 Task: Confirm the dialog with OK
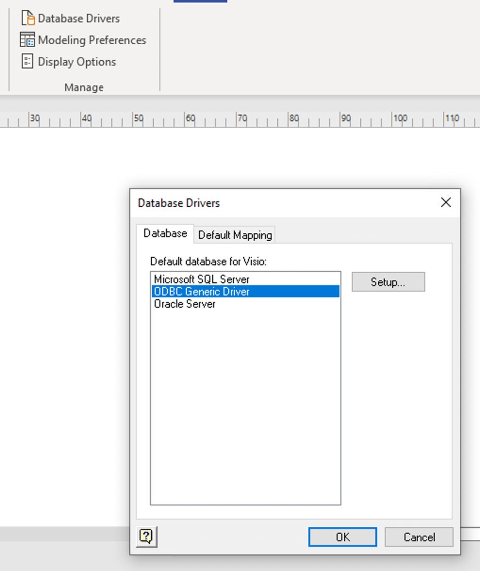(343, 537)
